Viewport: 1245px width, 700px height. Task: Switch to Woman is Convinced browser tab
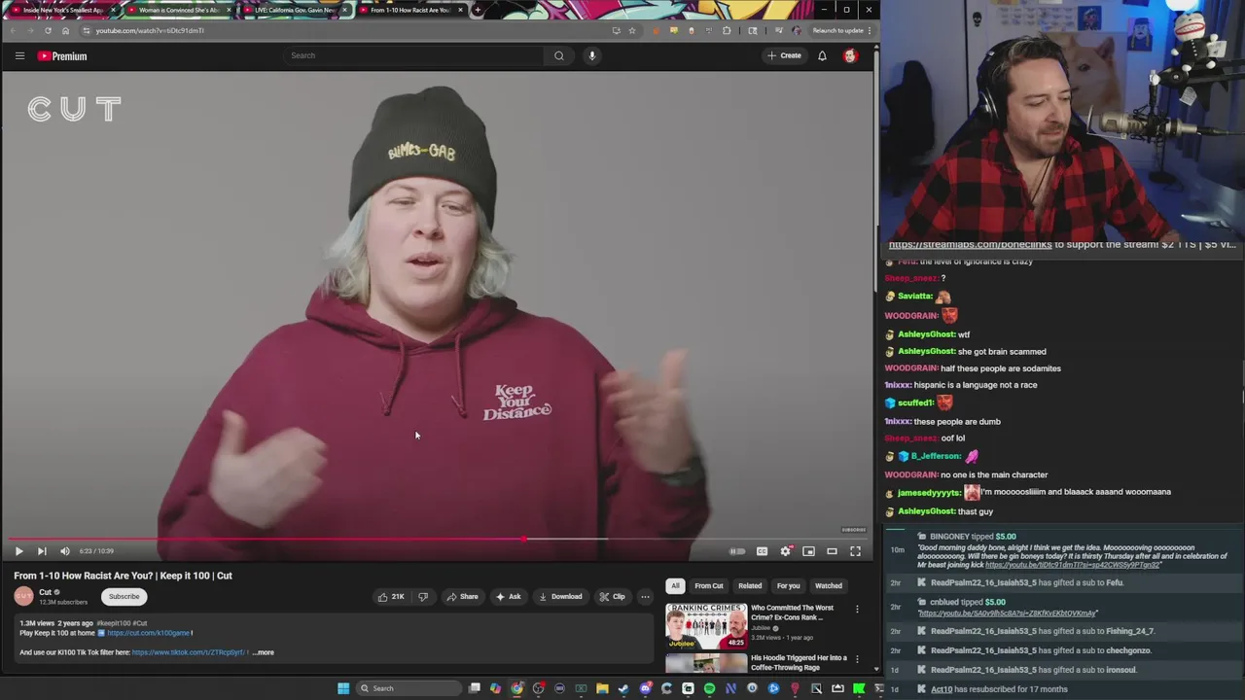point(178,10)
